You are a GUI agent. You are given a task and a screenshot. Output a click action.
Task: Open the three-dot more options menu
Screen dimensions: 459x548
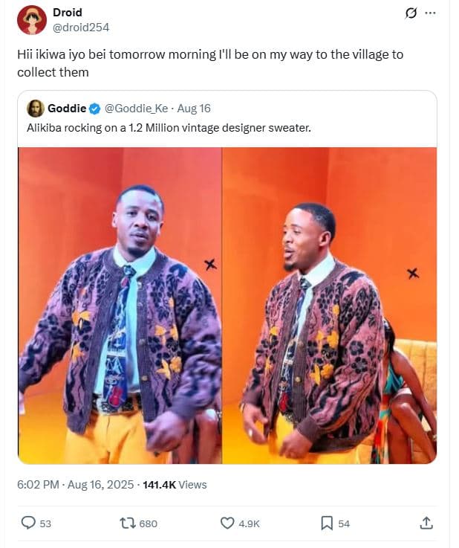tap(431, 13)
